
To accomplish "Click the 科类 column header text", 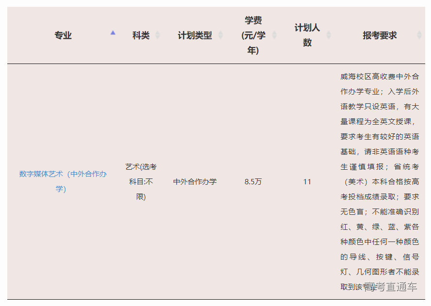I will point(141,35).
